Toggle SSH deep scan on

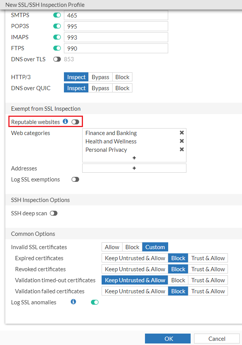[54, 213]
